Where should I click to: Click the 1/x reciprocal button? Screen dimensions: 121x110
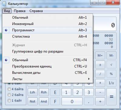pyautogui.click(x=111, y=83)
